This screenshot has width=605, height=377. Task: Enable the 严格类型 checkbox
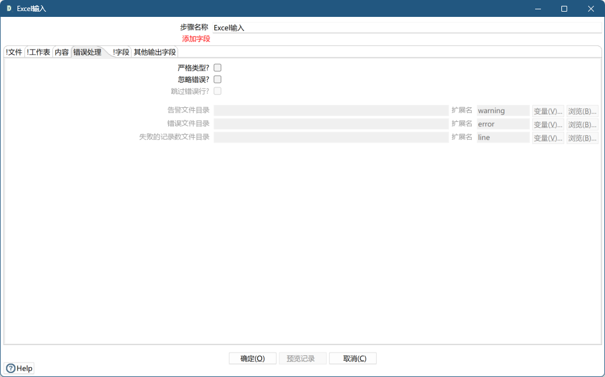point(217,67)
